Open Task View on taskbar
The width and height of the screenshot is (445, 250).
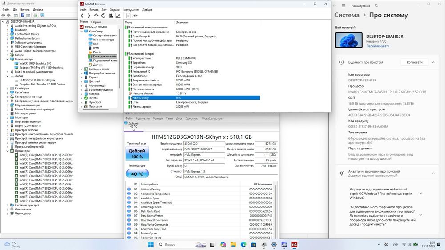tap(212, 244)
